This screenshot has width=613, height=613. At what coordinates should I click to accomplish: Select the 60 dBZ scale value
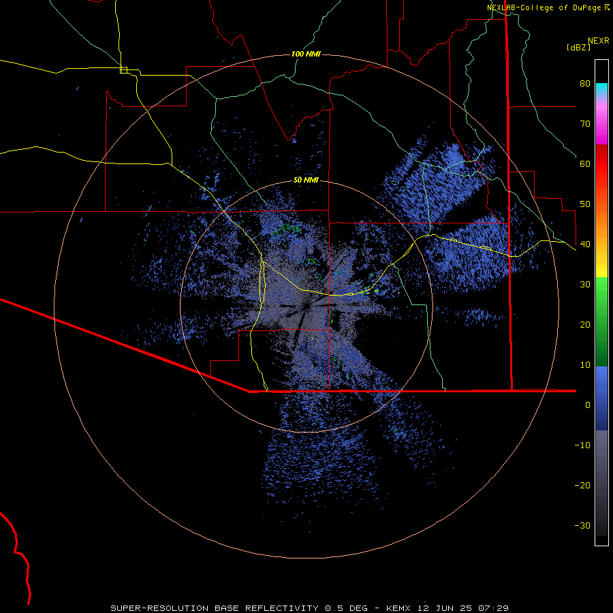point(585,163)
